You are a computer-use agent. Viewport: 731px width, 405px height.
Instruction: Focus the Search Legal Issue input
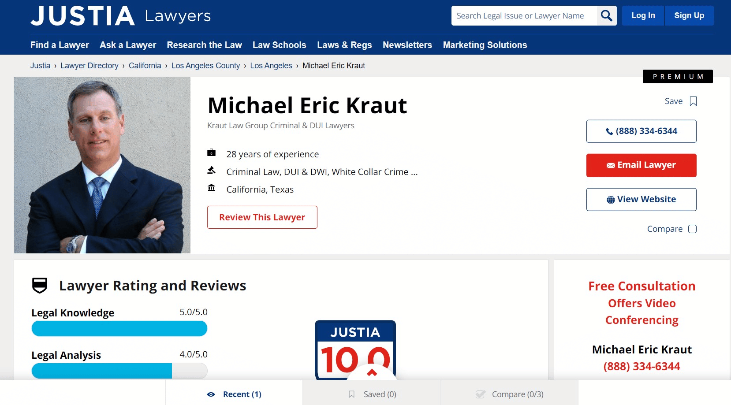[x=524, y=16]
